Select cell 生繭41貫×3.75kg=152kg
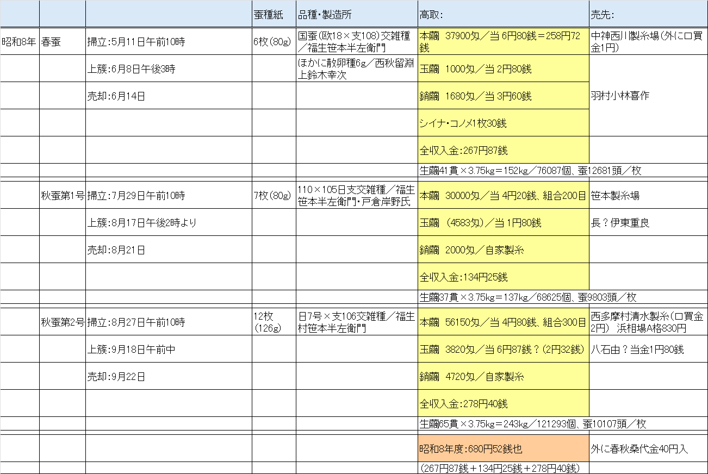 (563, 170)
